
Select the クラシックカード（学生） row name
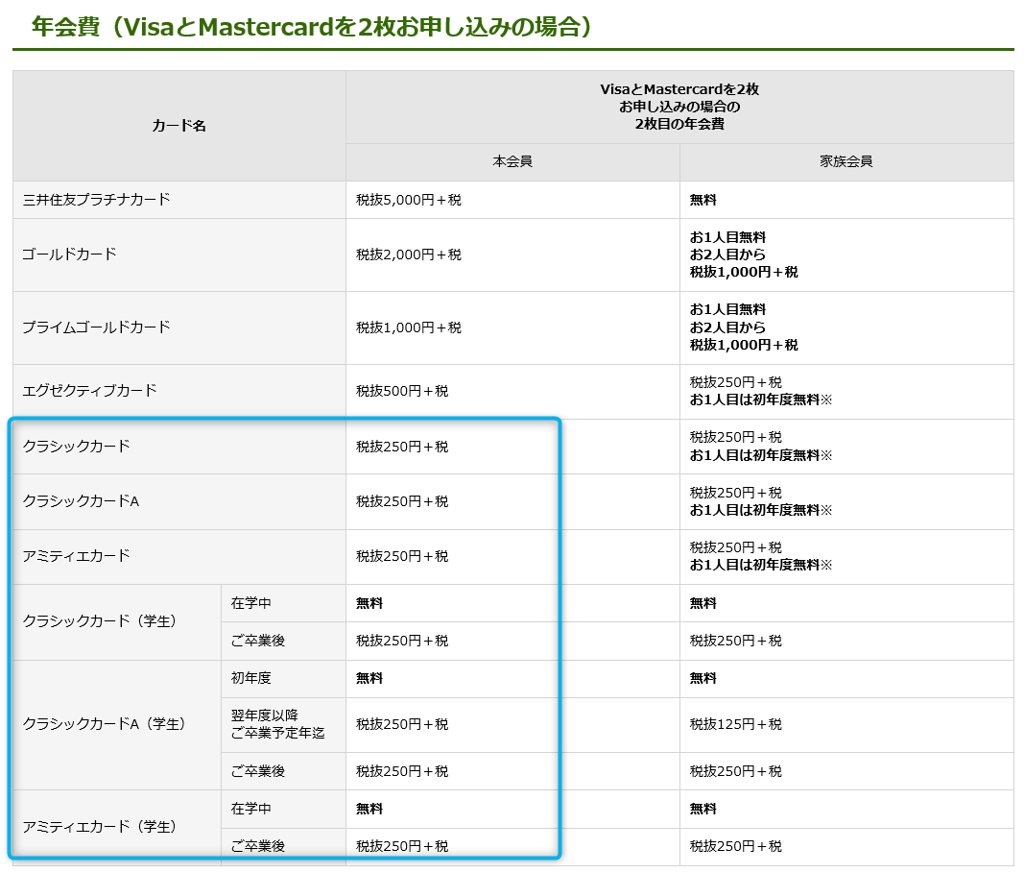pyautogui.click(x=99, y=620)
